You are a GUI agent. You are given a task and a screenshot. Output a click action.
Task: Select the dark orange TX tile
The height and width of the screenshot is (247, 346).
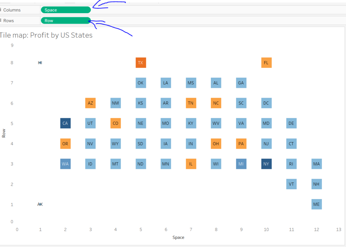pyautogui.click(x=141, y=63)
